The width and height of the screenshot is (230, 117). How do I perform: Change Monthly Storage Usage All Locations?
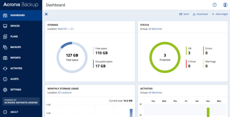(65, 93)
